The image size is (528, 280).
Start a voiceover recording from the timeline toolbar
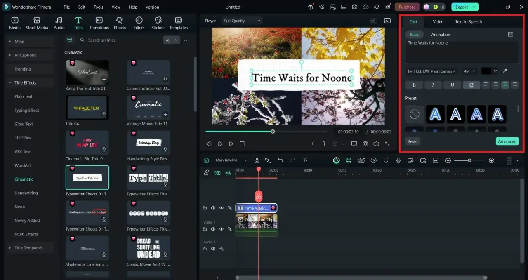pos(398,160)
